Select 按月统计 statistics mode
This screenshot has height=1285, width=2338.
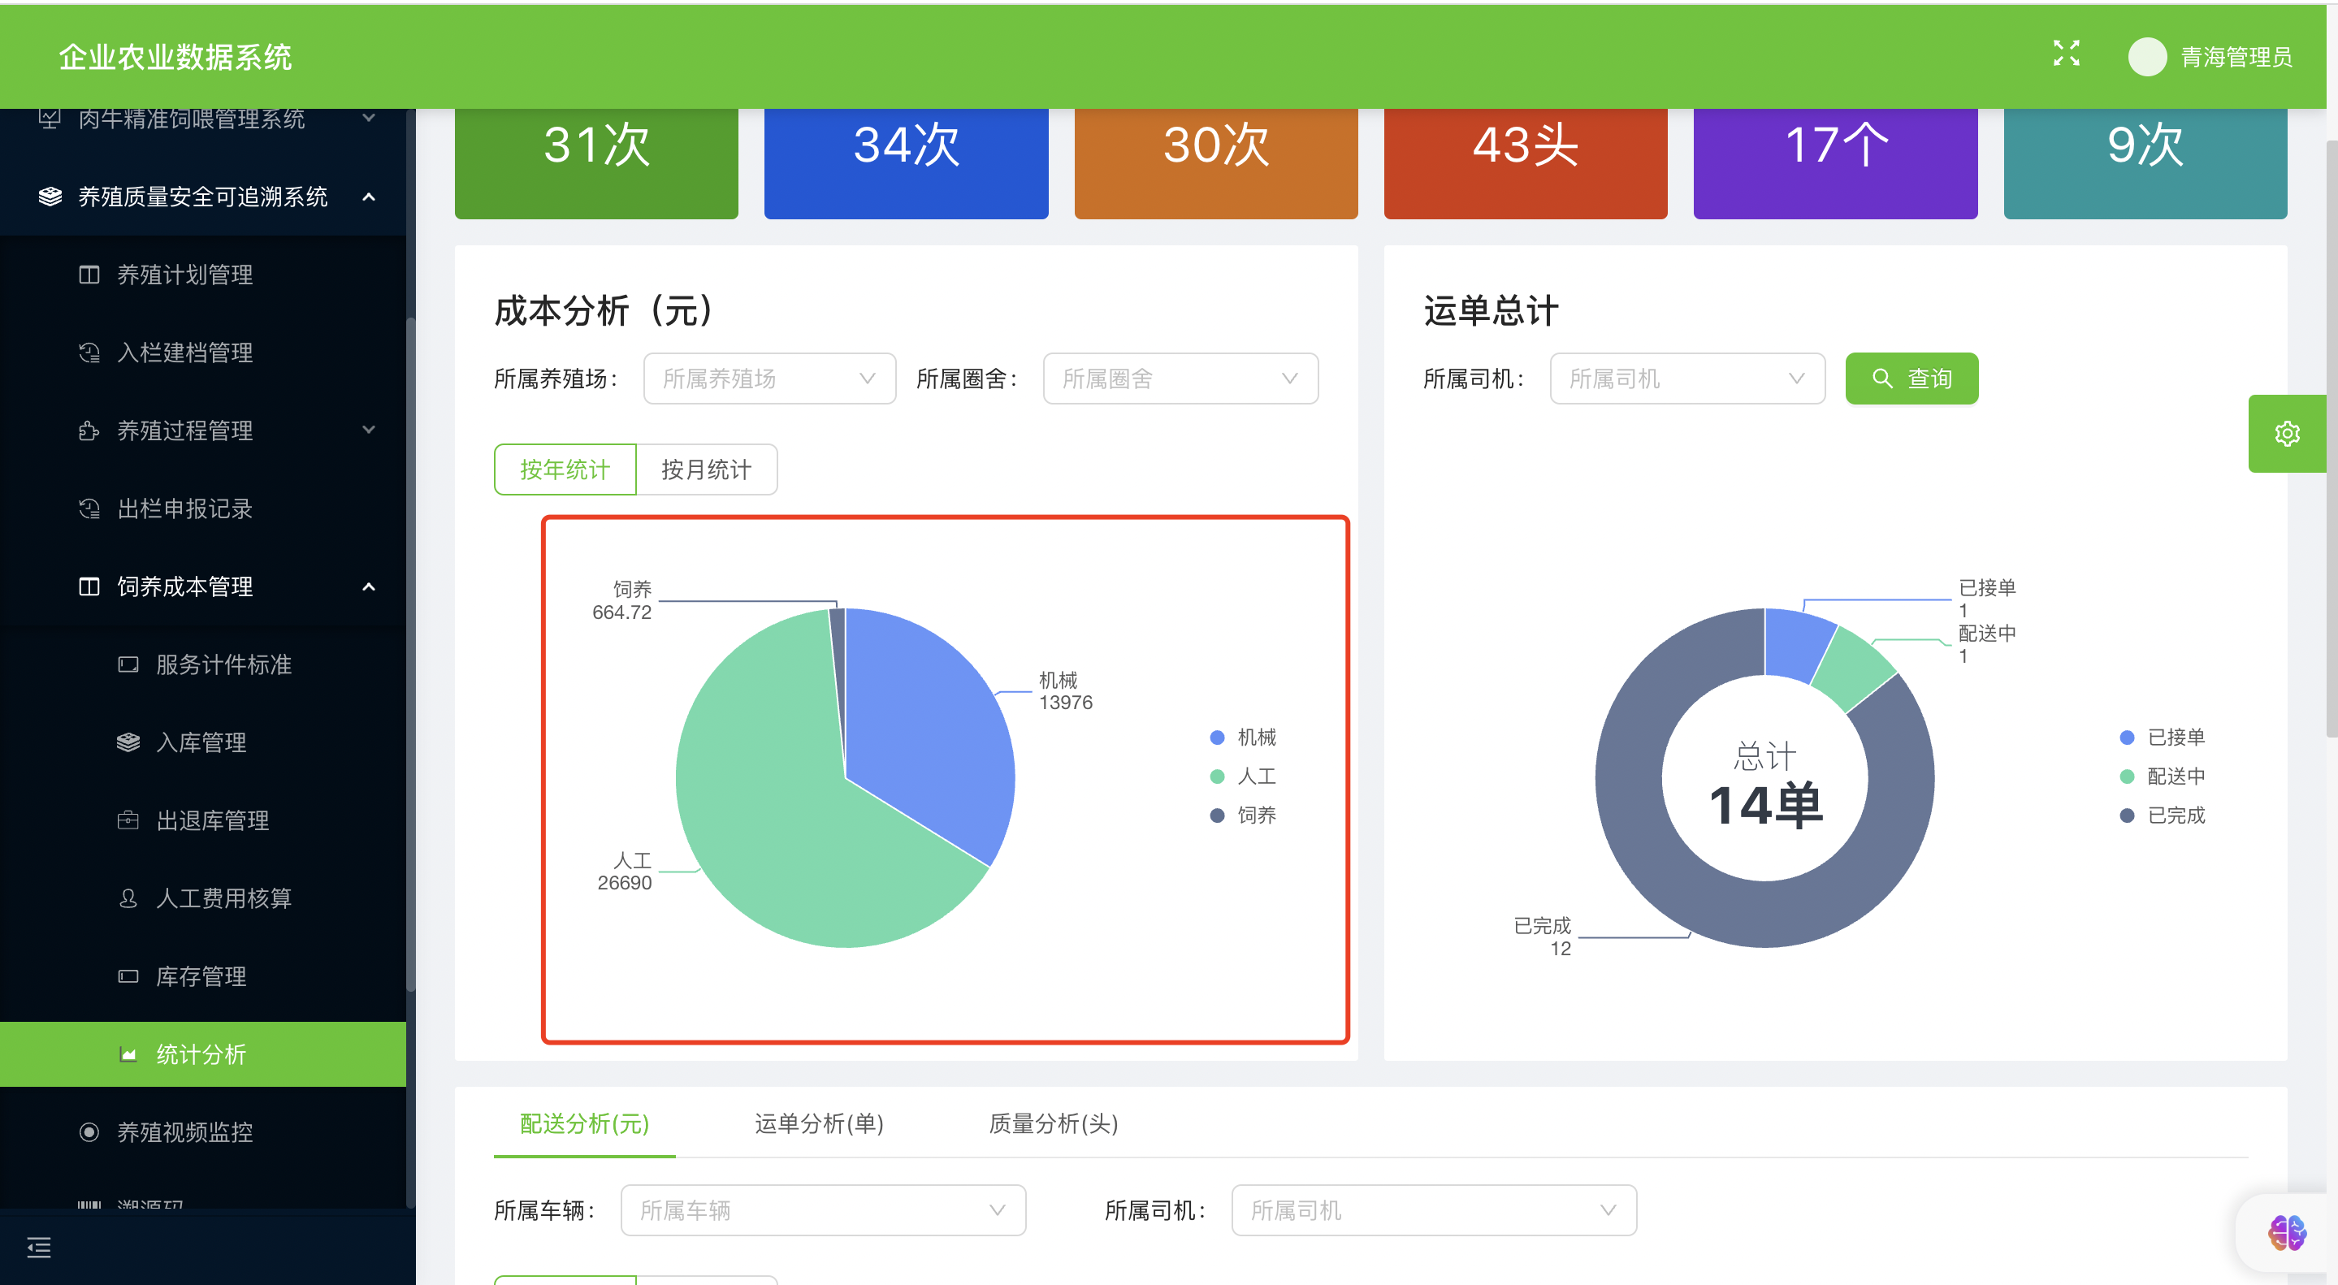(706, 469)
